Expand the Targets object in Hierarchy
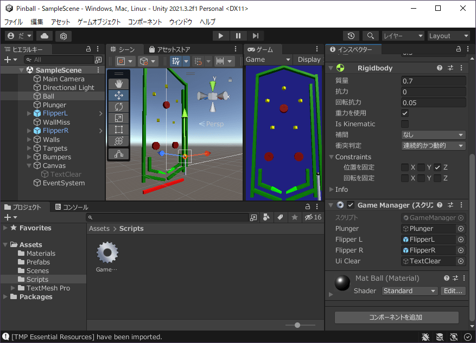The image size is (476, 343). tap(29, 148)
